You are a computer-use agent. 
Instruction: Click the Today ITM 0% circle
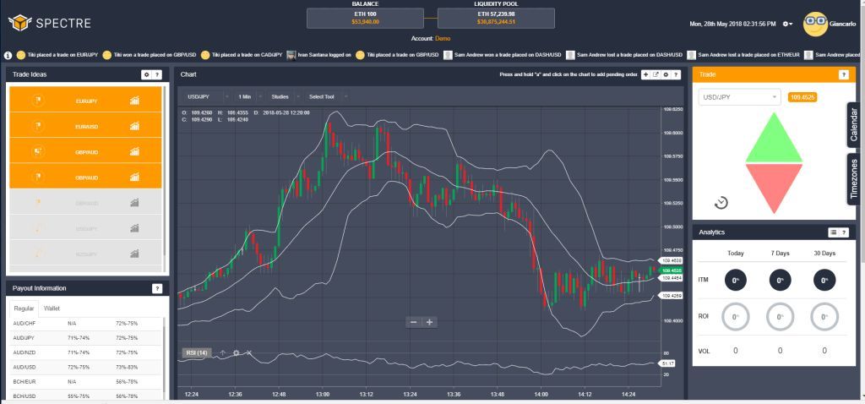[736, 280]
